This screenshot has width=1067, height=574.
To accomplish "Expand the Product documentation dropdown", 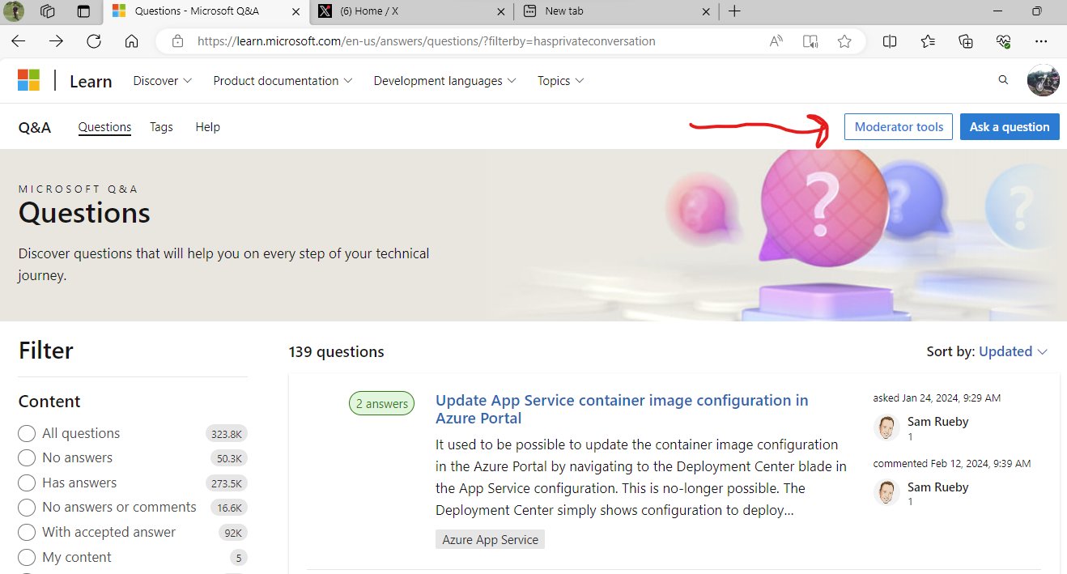I will click(x=283, y=81).
